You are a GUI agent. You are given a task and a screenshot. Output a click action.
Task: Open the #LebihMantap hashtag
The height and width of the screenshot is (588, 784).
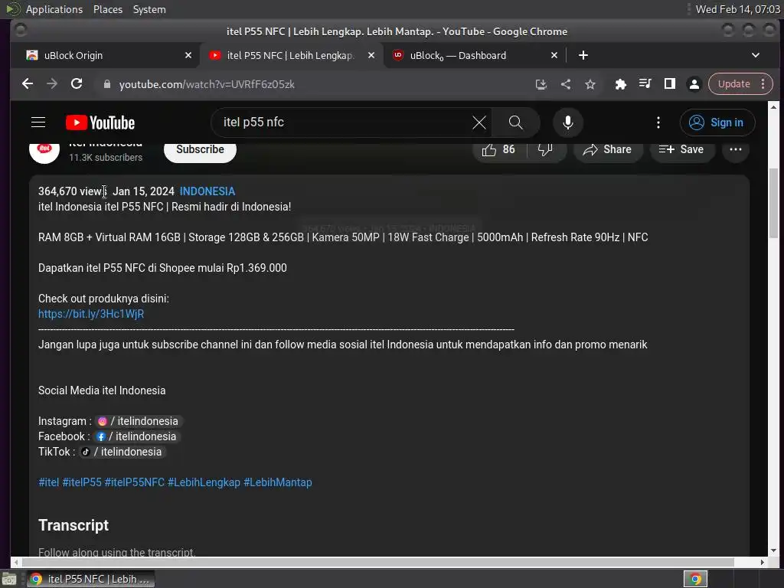[277, 482]
